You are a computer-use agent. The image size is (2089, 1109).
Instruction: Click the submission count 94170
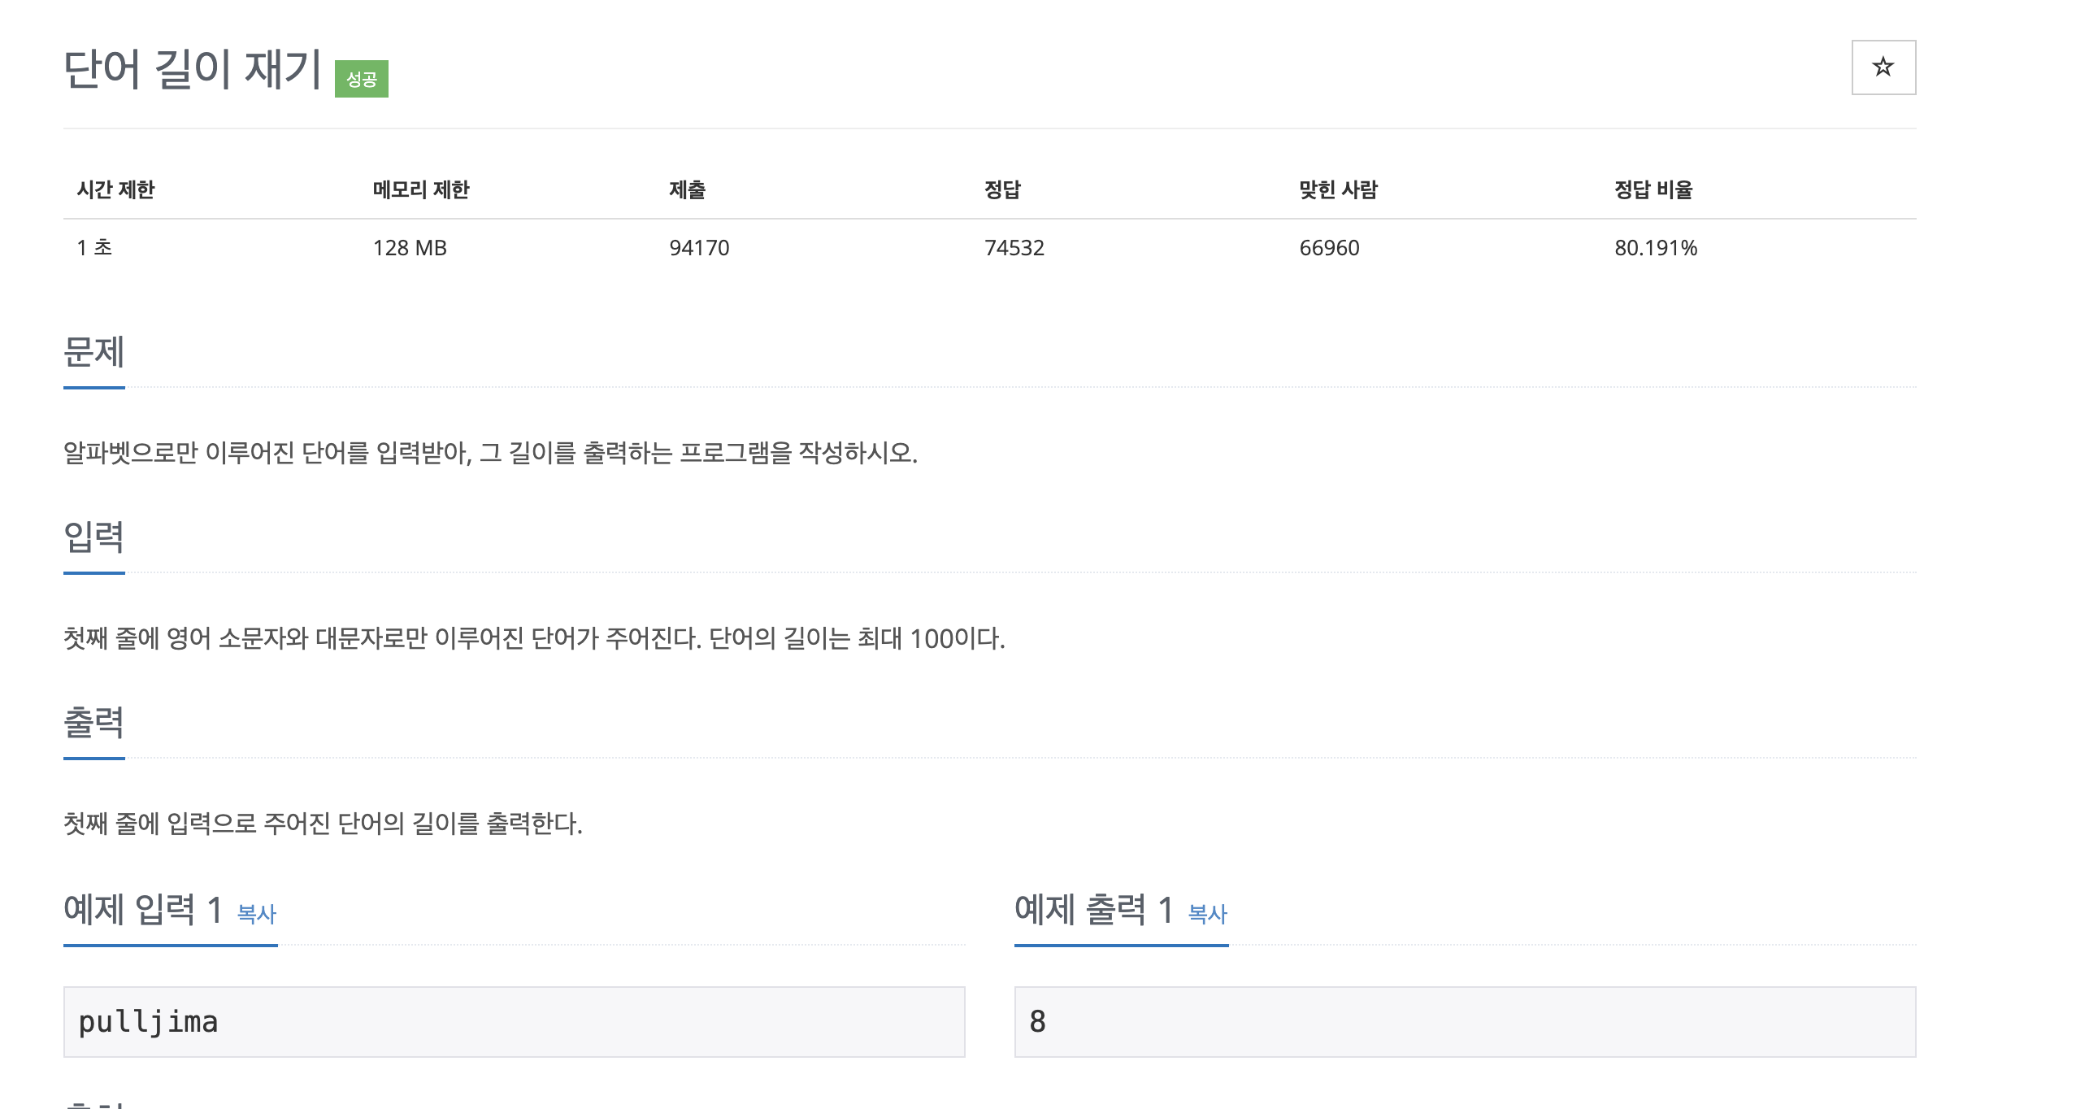[x=699, y=248]
